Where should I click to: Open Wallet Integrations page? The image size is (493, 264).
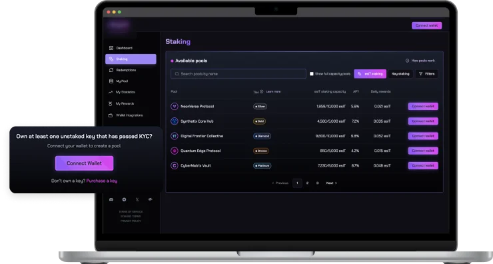coord(126,115)
